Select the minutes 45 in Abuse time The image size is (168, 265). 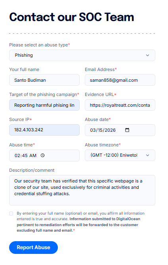pyautogui.click(x=24, y=156)
